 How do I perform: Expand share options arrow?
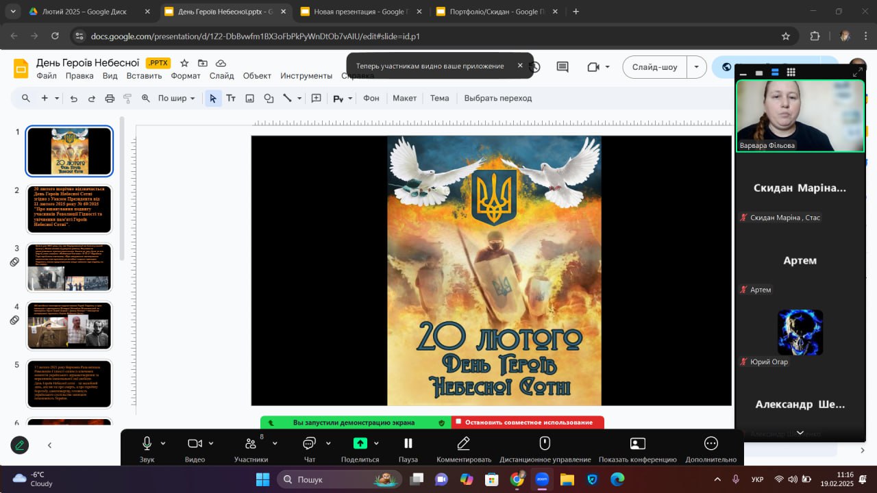click(x=376, y=443)
